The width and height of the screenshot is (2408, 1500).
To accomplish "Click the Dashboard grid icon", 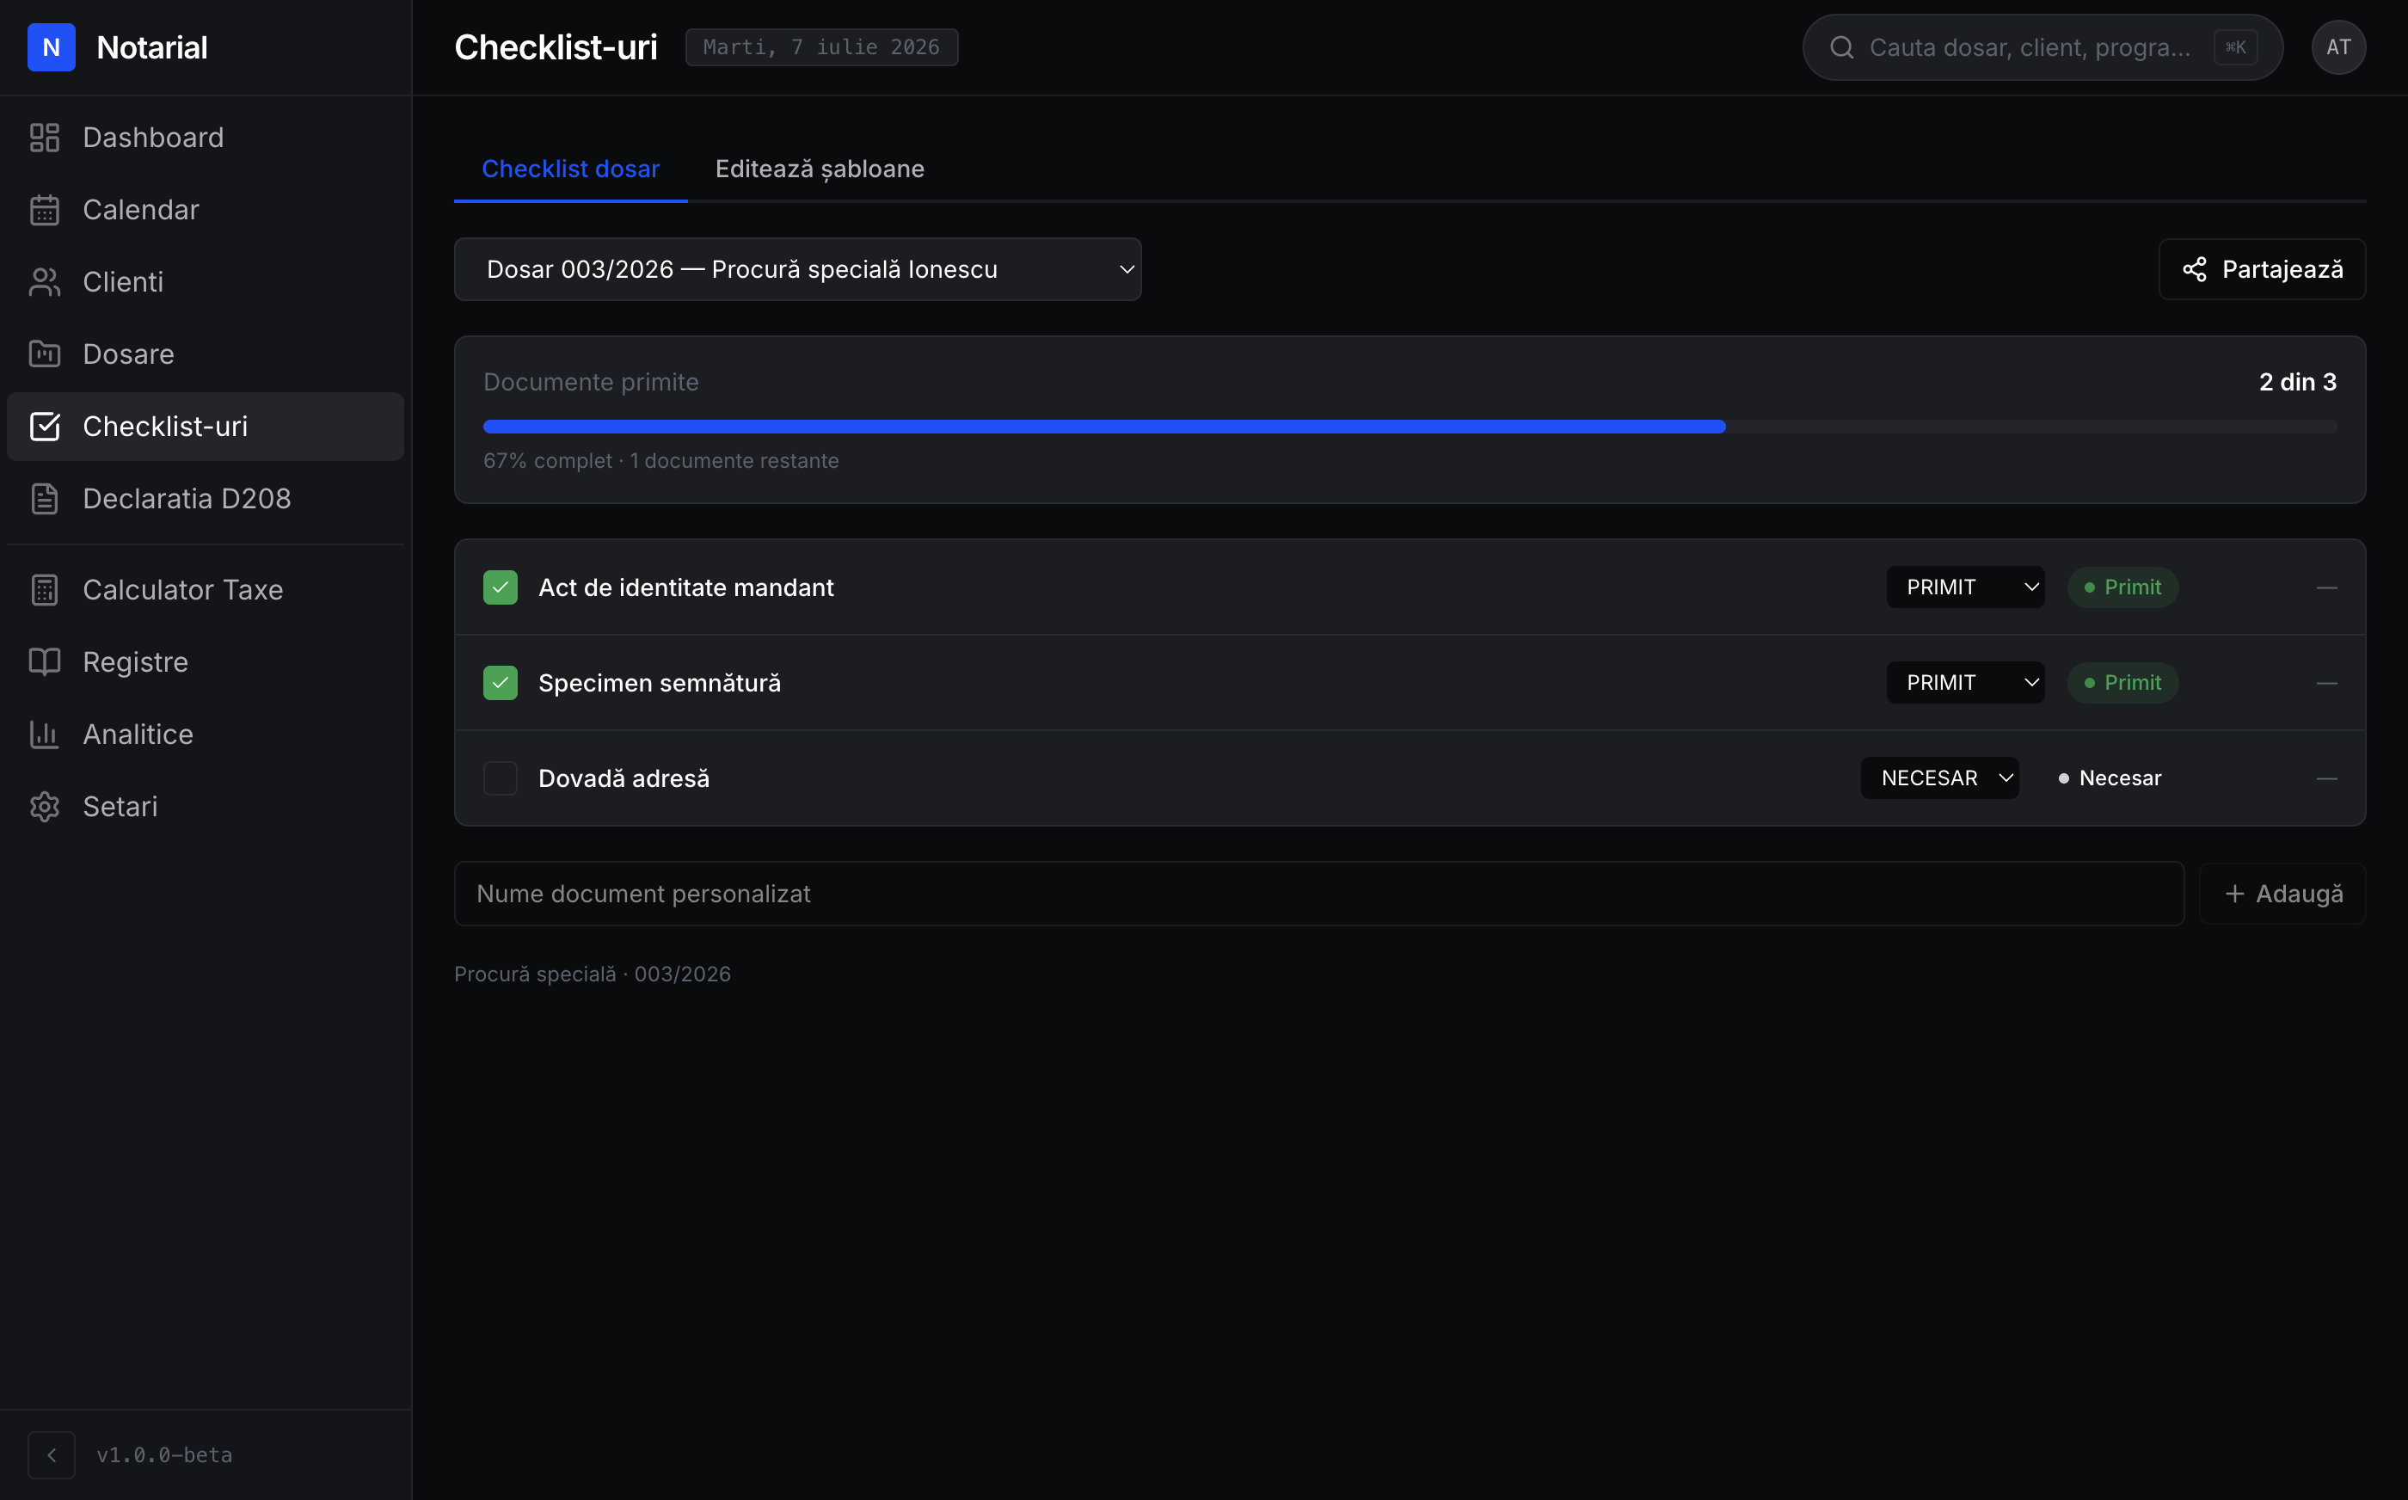I will pyautogui.click(x=45, y=137).
